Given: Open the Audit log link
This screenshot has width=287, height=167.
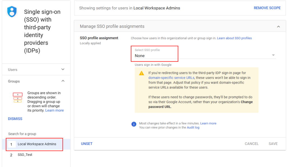Looking at the screenshot, I should point(193,127).
